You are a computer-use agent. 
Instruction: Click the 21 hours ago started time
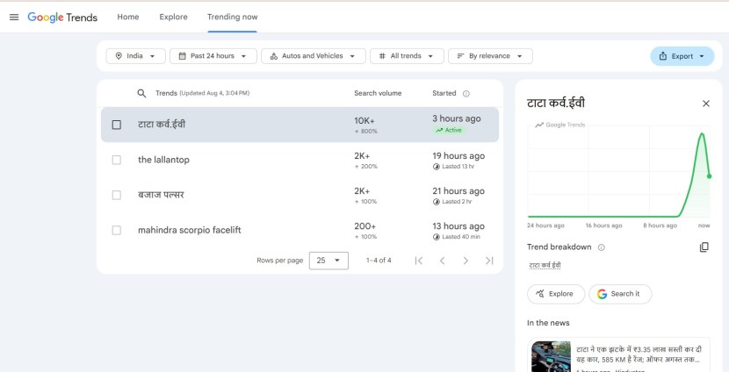(x=458, y=191)
